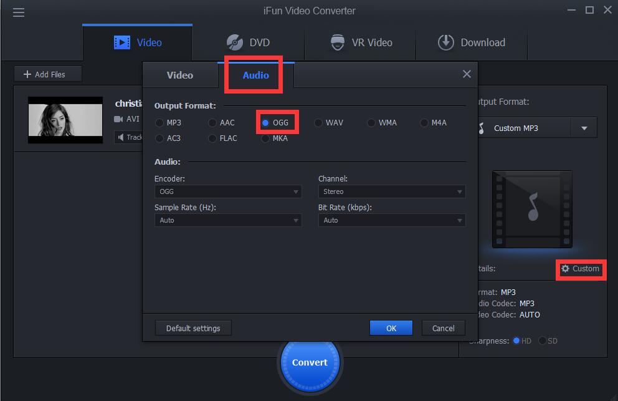Open Custom output settings
618x401 pixels.
581,269
